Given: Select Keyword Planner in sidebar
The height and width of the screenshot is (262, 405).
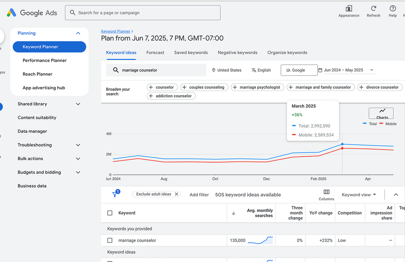Looking at the screenshot, I should pyautogui.click(x=49, y=47).
